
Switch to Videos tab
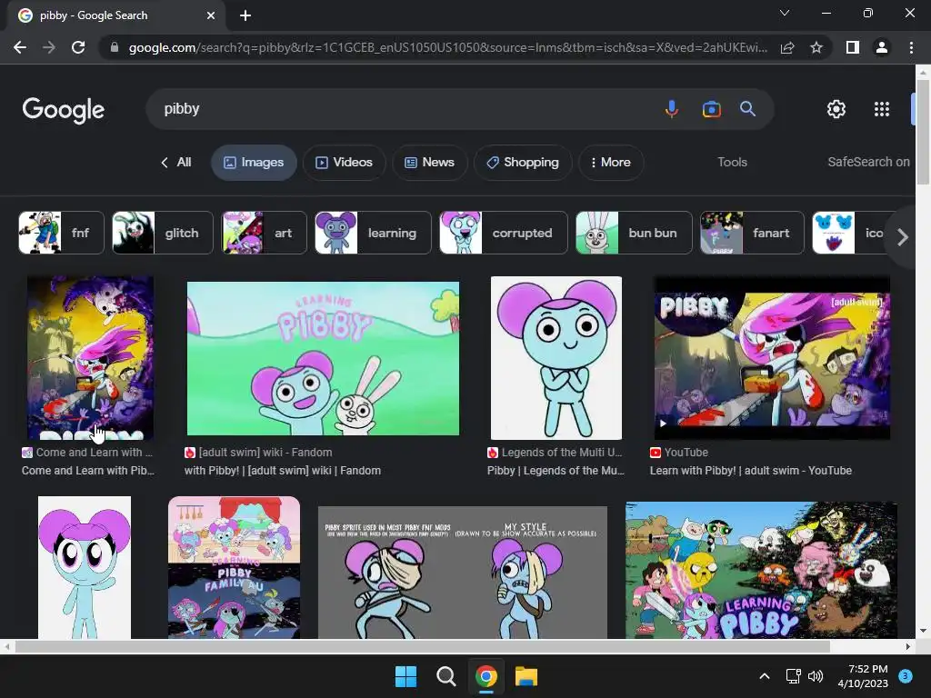click(x=344, y=162)
